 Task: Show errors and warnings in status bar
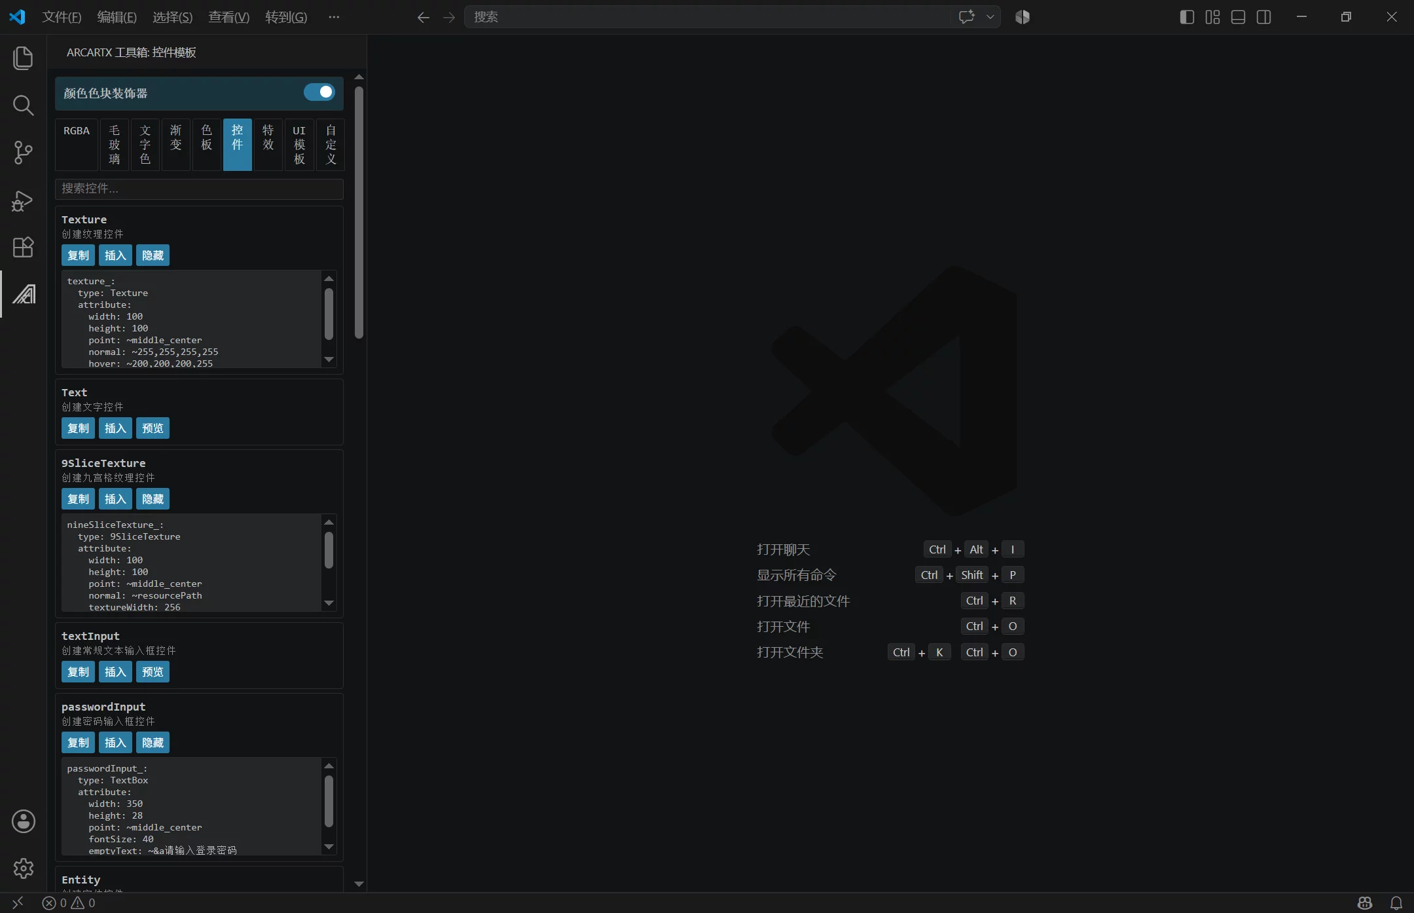click(69, 903)
